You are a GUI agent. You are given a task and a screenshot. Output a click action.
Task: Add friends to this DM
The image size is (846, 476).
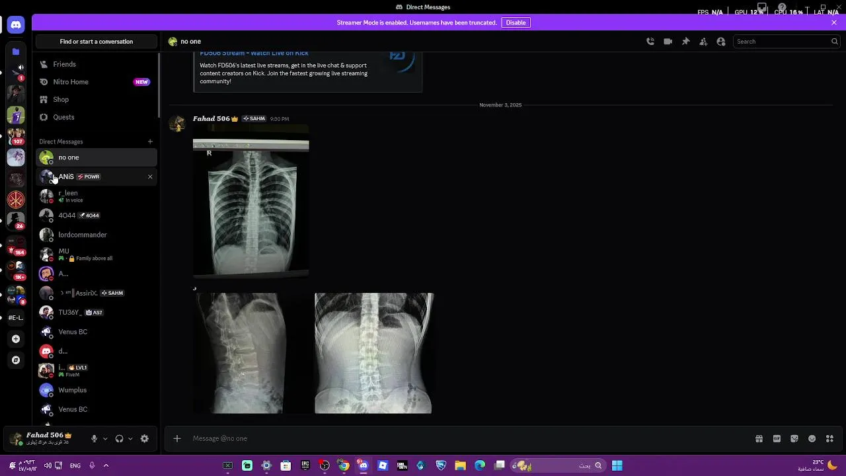[x=703, y=41]
